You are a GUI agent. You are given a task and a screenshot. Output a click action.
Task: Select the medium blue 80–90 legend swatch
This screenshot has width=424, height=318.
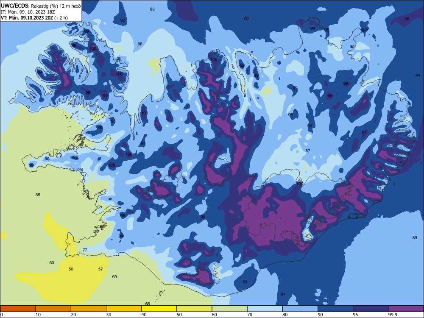pos(300,309)
